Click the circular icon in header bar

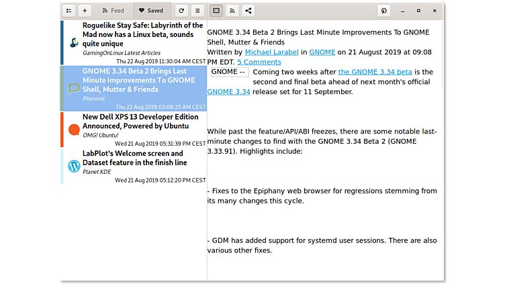(x=384, y=11)
